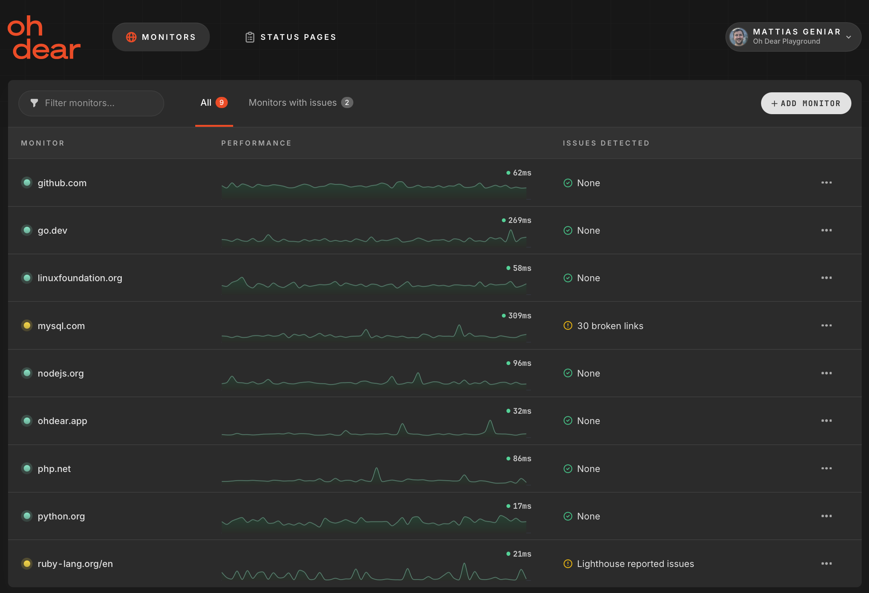Image resolution: width=869 pixels, height=593 pixels.
Task: Open the ohdear.app monitor
Action: [62, 421]
